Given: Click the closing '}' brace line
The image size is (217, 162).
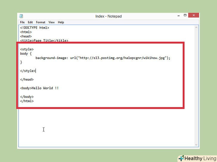Looking at the screenshot, I should (21, 62).
